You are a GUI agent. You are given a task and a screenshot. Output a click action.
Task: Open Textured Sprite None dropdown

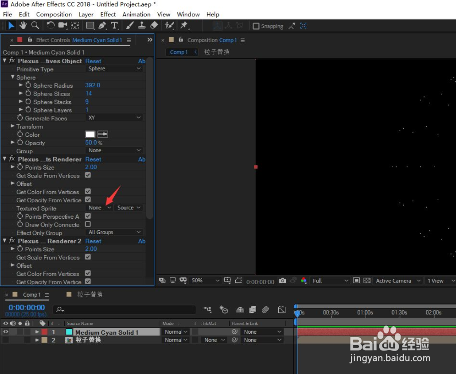[x=99, y=208]
